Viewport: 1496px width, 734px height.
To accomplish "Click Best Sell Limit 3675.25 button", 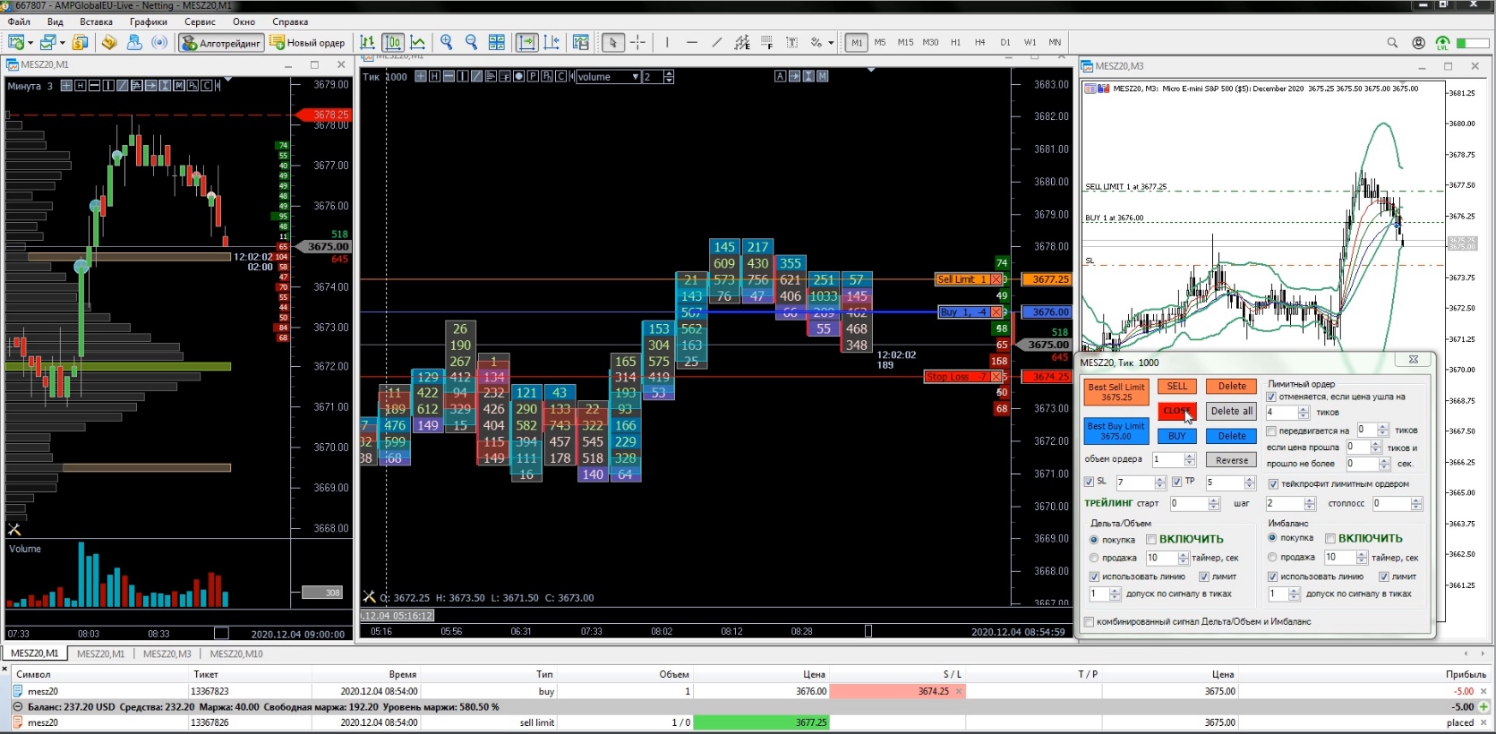I will pyautogui.click(x=1116, y=392).
